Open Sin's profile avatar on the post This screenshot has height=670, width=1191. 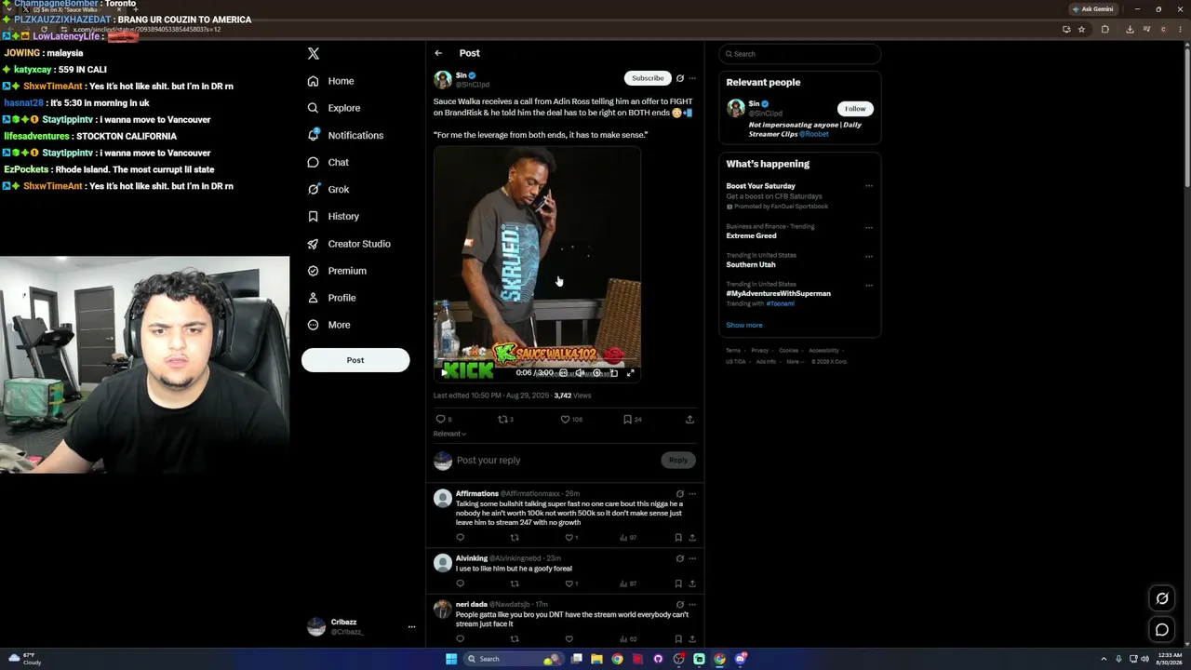pos(443,80)
